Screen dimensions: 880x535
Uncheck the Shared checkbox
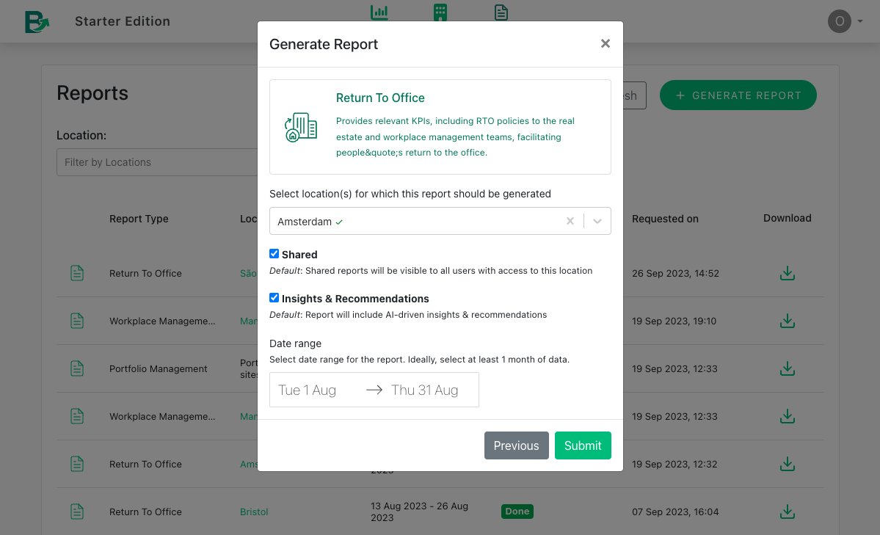tap(274, 254)
